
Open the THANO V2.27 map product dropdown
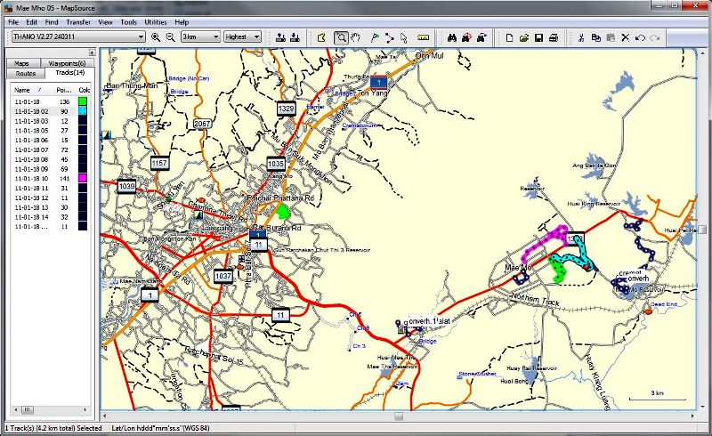[x=142, y=37]
